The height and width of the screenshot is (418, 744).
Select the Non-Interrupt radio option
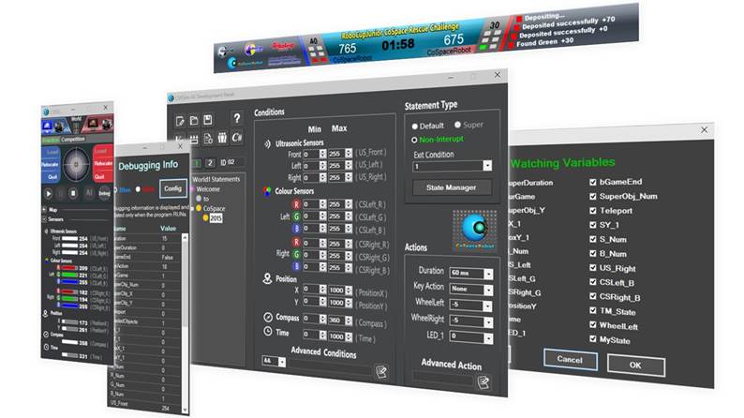413,139
